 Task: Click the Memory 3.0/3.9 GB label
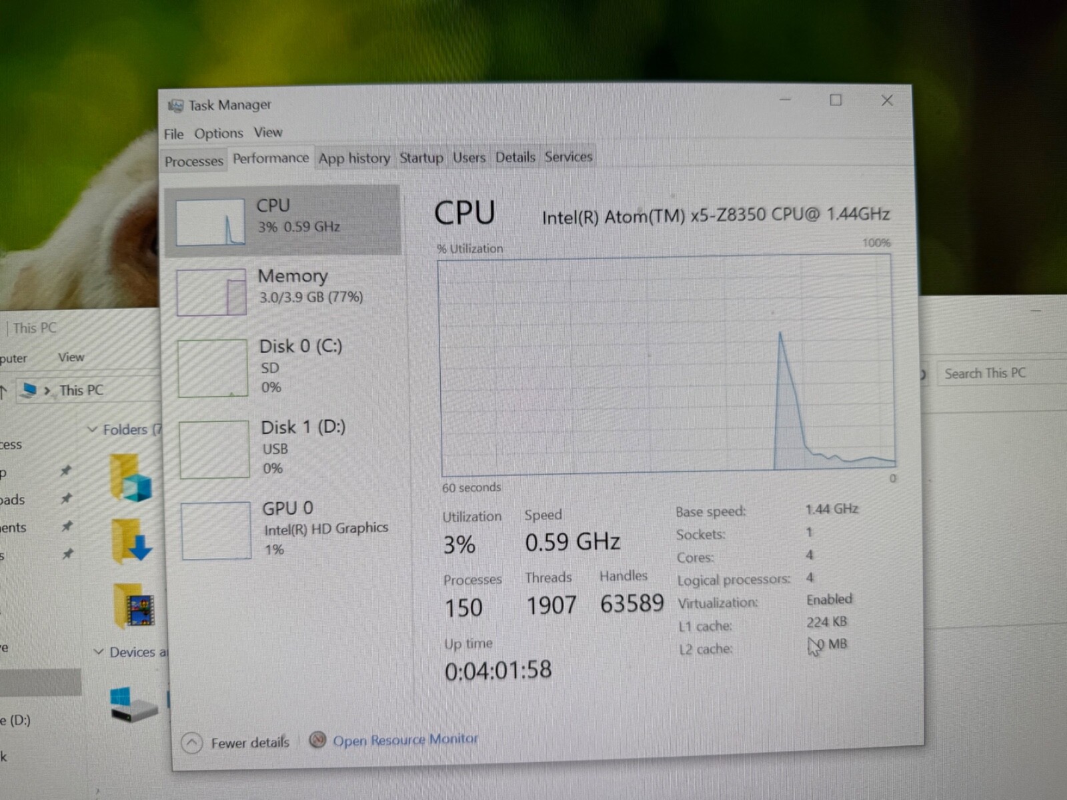click(x=311, y=297)
